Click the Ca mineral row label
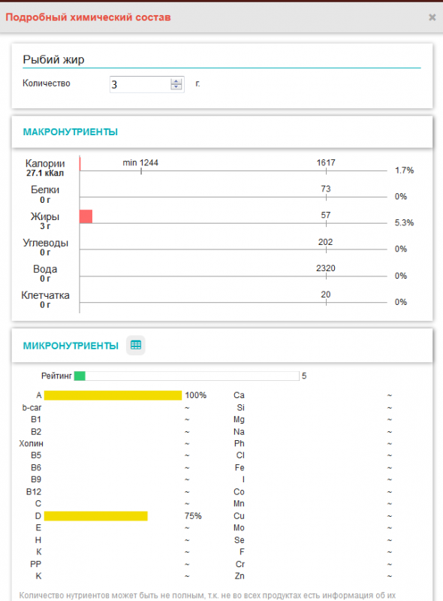This screenshot has height=601, width=443. tap(239, 395)
